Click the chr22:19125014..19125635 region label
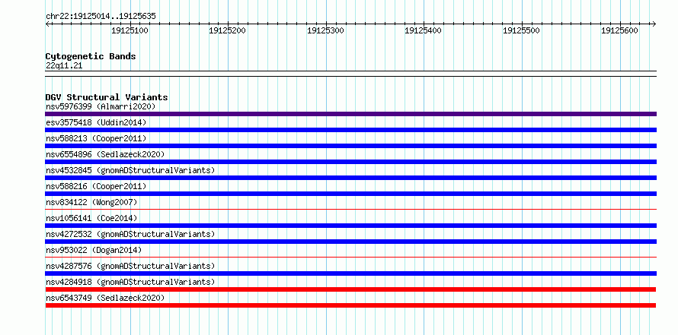 (x=101, y=17)
